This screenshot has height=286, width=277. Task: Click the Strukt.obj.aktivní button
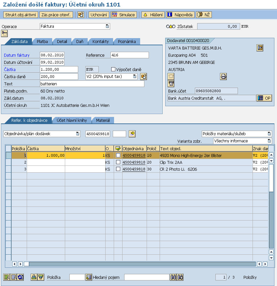[21, 15]
